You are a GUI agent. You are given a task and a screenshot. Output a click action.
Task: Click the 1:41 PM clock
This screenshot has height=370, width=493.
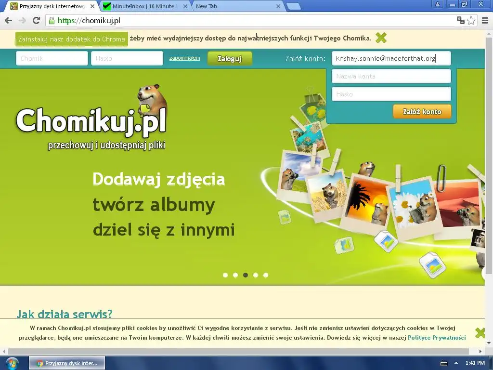coord(475,363)
